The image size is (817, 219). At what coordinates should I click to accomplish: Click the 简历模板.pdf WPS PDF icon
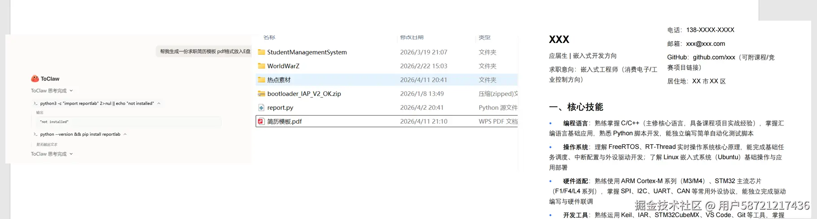(x=261, y=121)
